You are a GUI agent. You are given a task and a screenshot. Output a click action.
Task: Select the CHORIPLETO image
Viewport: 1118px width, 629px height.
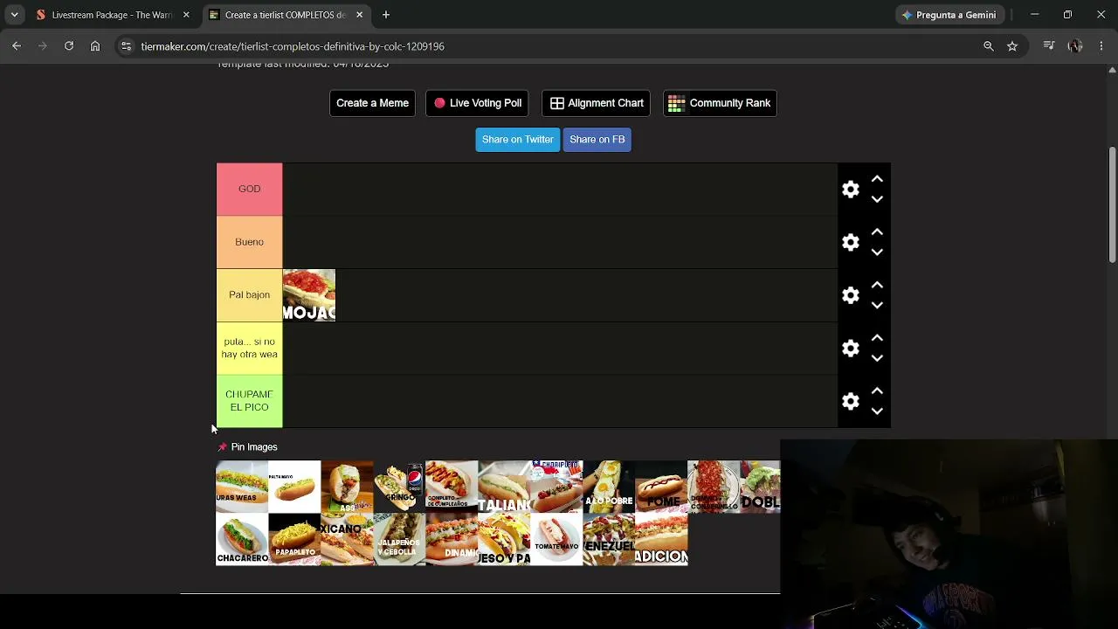(x=556, y=487)
